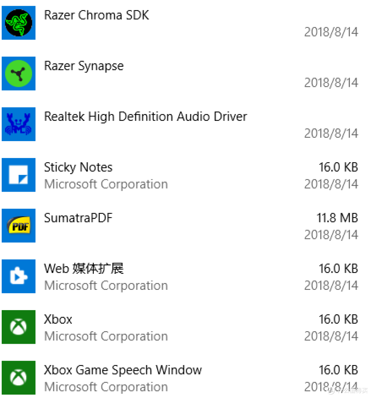Select the "Xbox" app name text
The image size is (371, 398).
58,319
